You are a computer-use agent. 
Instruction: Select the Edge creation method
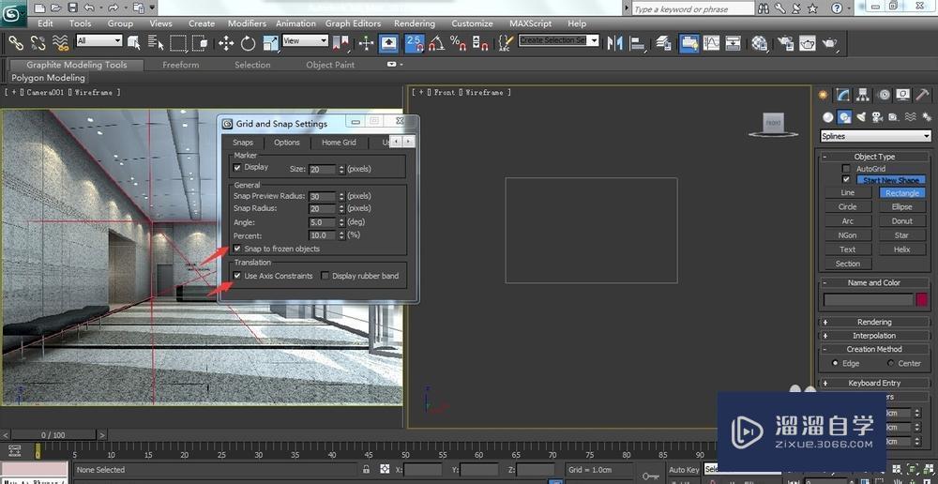[x=835, y=363]
